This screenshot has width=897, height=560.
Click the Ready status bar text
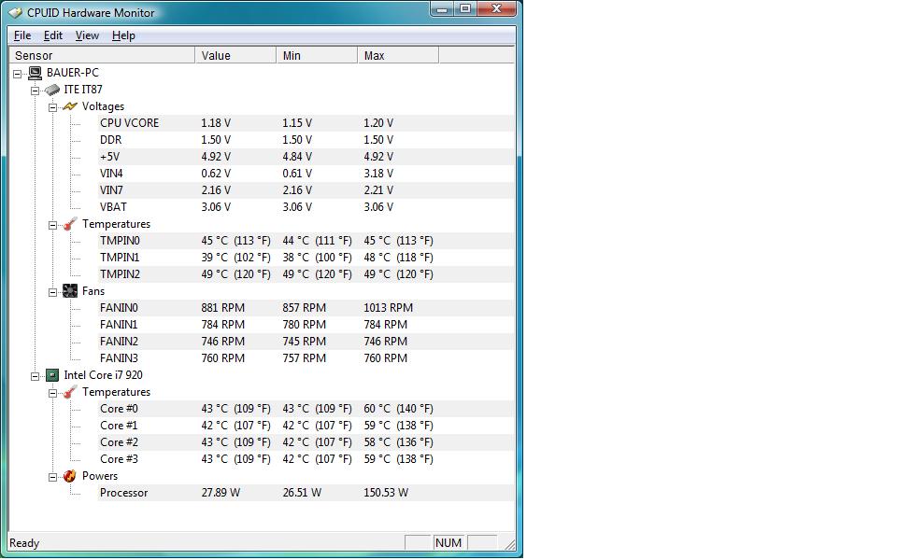pyautogui.click(x=24, y=543)
